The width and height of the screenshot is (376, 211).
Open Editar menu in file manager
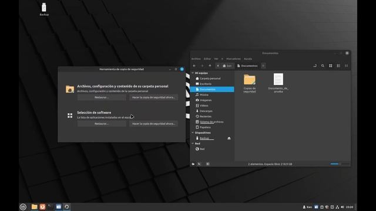207,59
